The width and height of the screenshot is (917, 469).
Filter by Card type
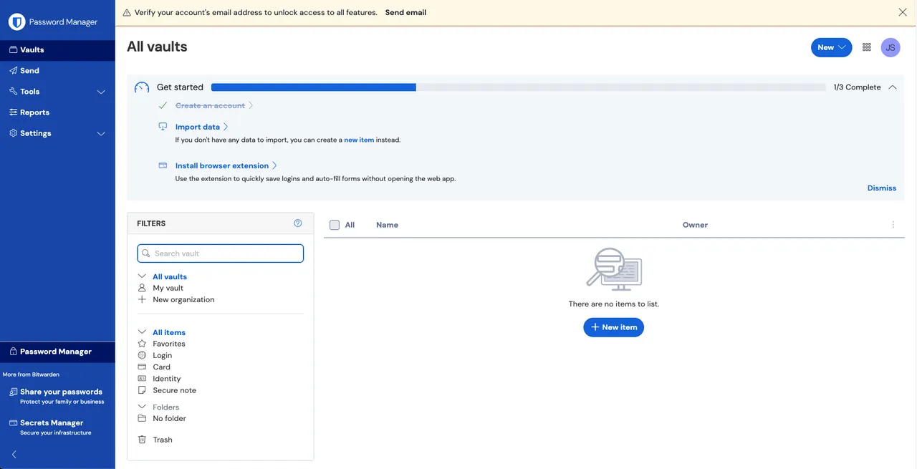(x=161, y=367)
